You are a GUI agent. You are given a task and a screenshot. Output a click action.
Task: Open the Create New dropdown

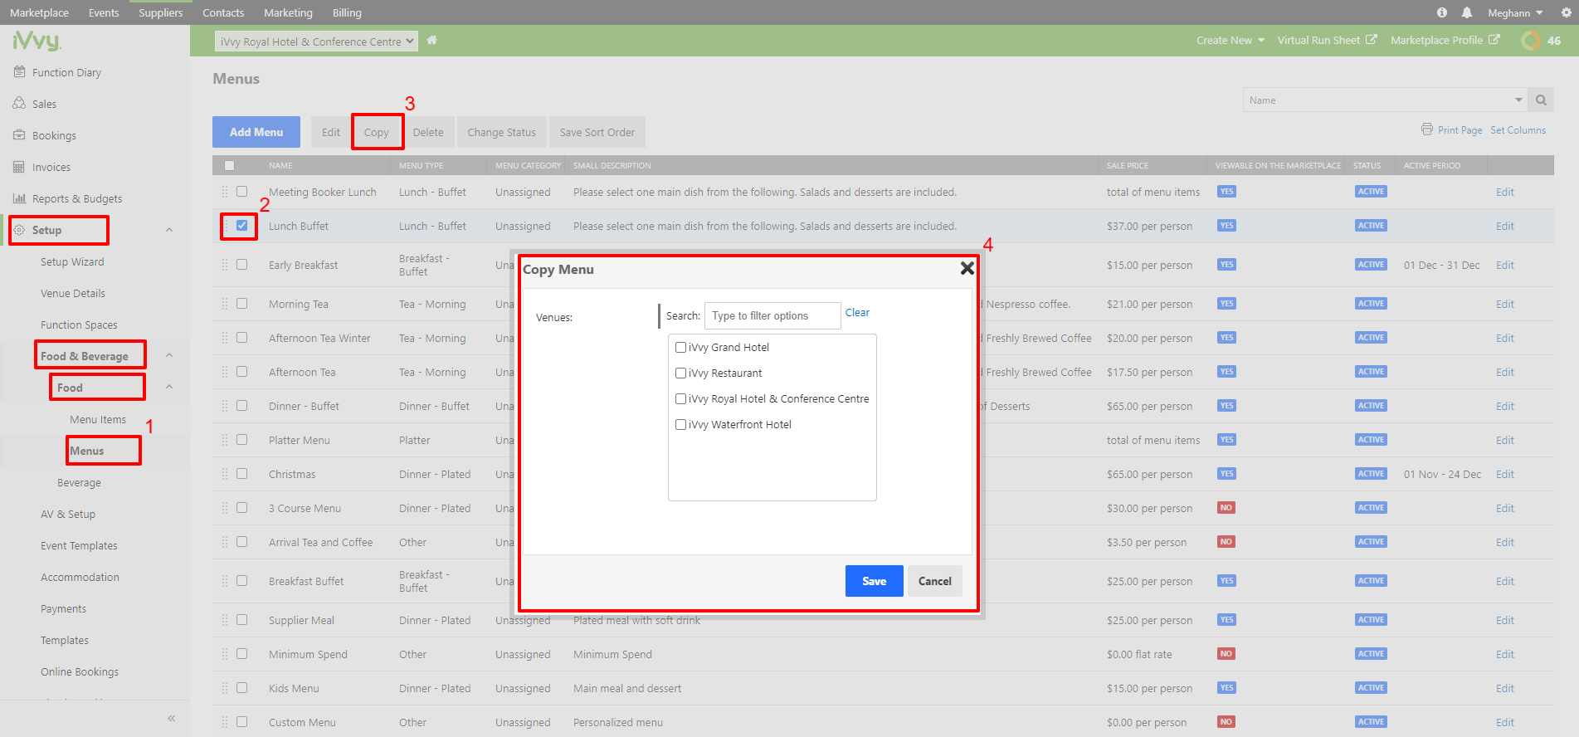point(1230,40)
